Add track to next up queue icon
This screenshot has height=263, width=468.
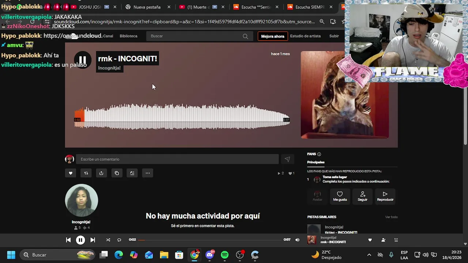(132, 173)
